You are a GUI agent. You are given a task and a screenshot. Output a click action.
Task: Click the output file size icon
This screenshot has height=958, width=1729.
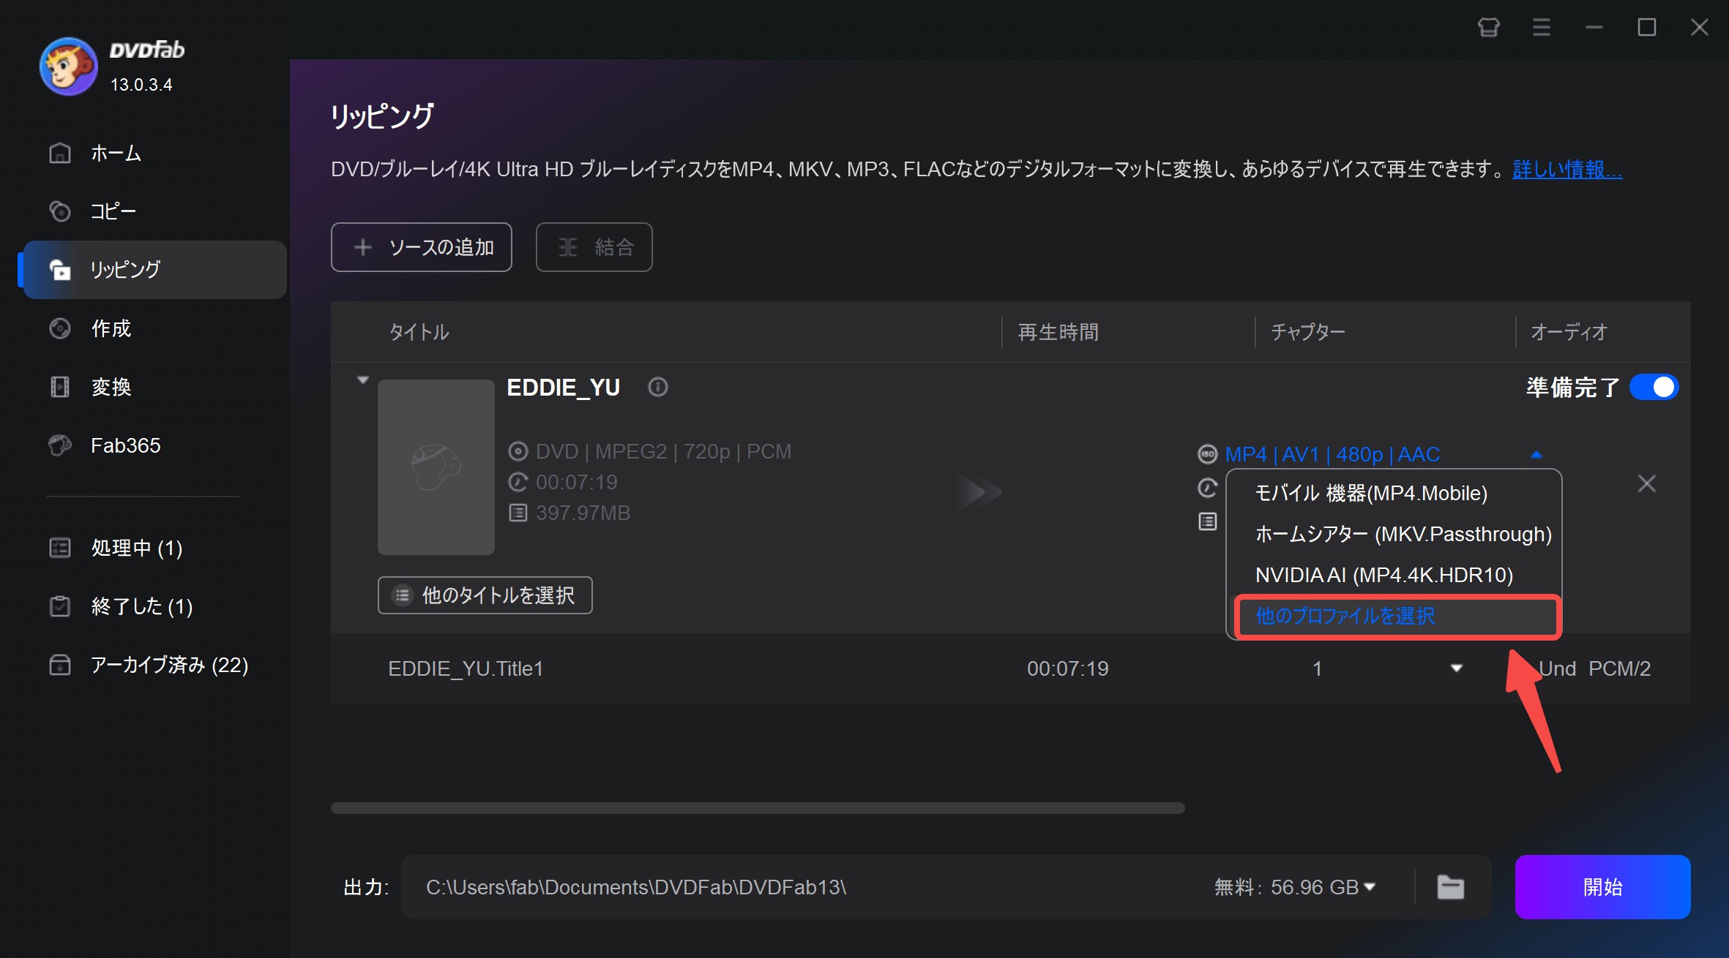click(x=1207, y=521)
